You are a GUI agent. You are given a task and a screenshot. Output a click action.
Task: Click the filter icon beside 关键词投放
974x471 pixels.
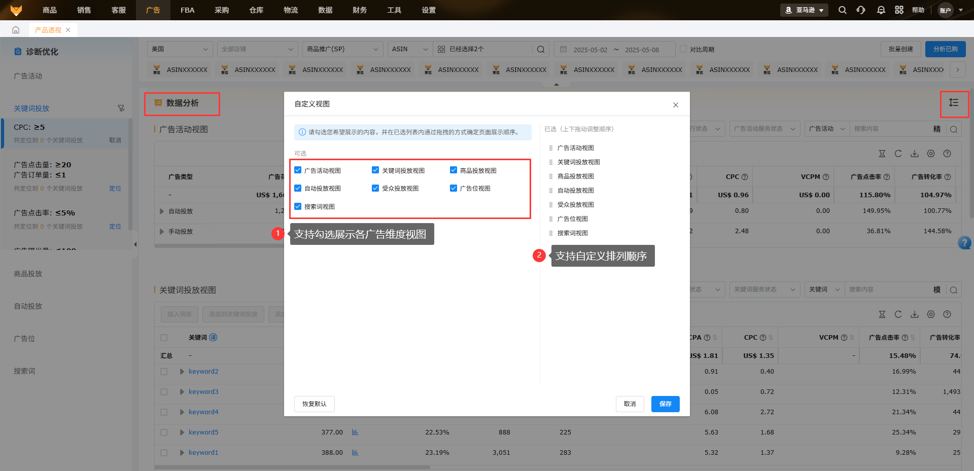(121, 108)
